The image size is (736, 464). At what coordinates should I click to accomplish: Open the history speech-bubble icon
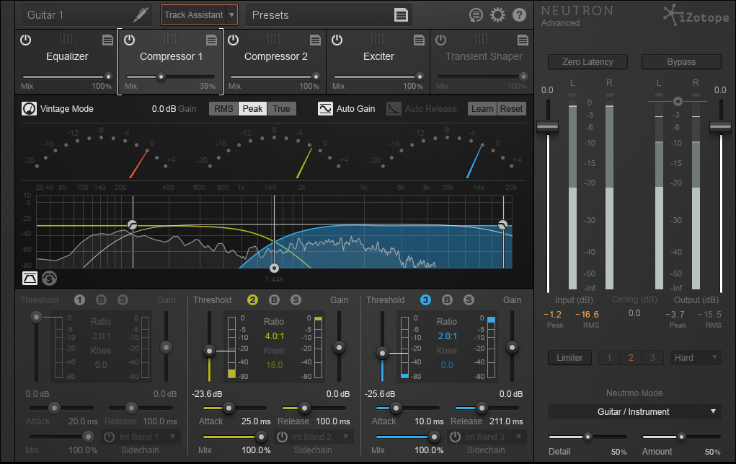point(476,15)
